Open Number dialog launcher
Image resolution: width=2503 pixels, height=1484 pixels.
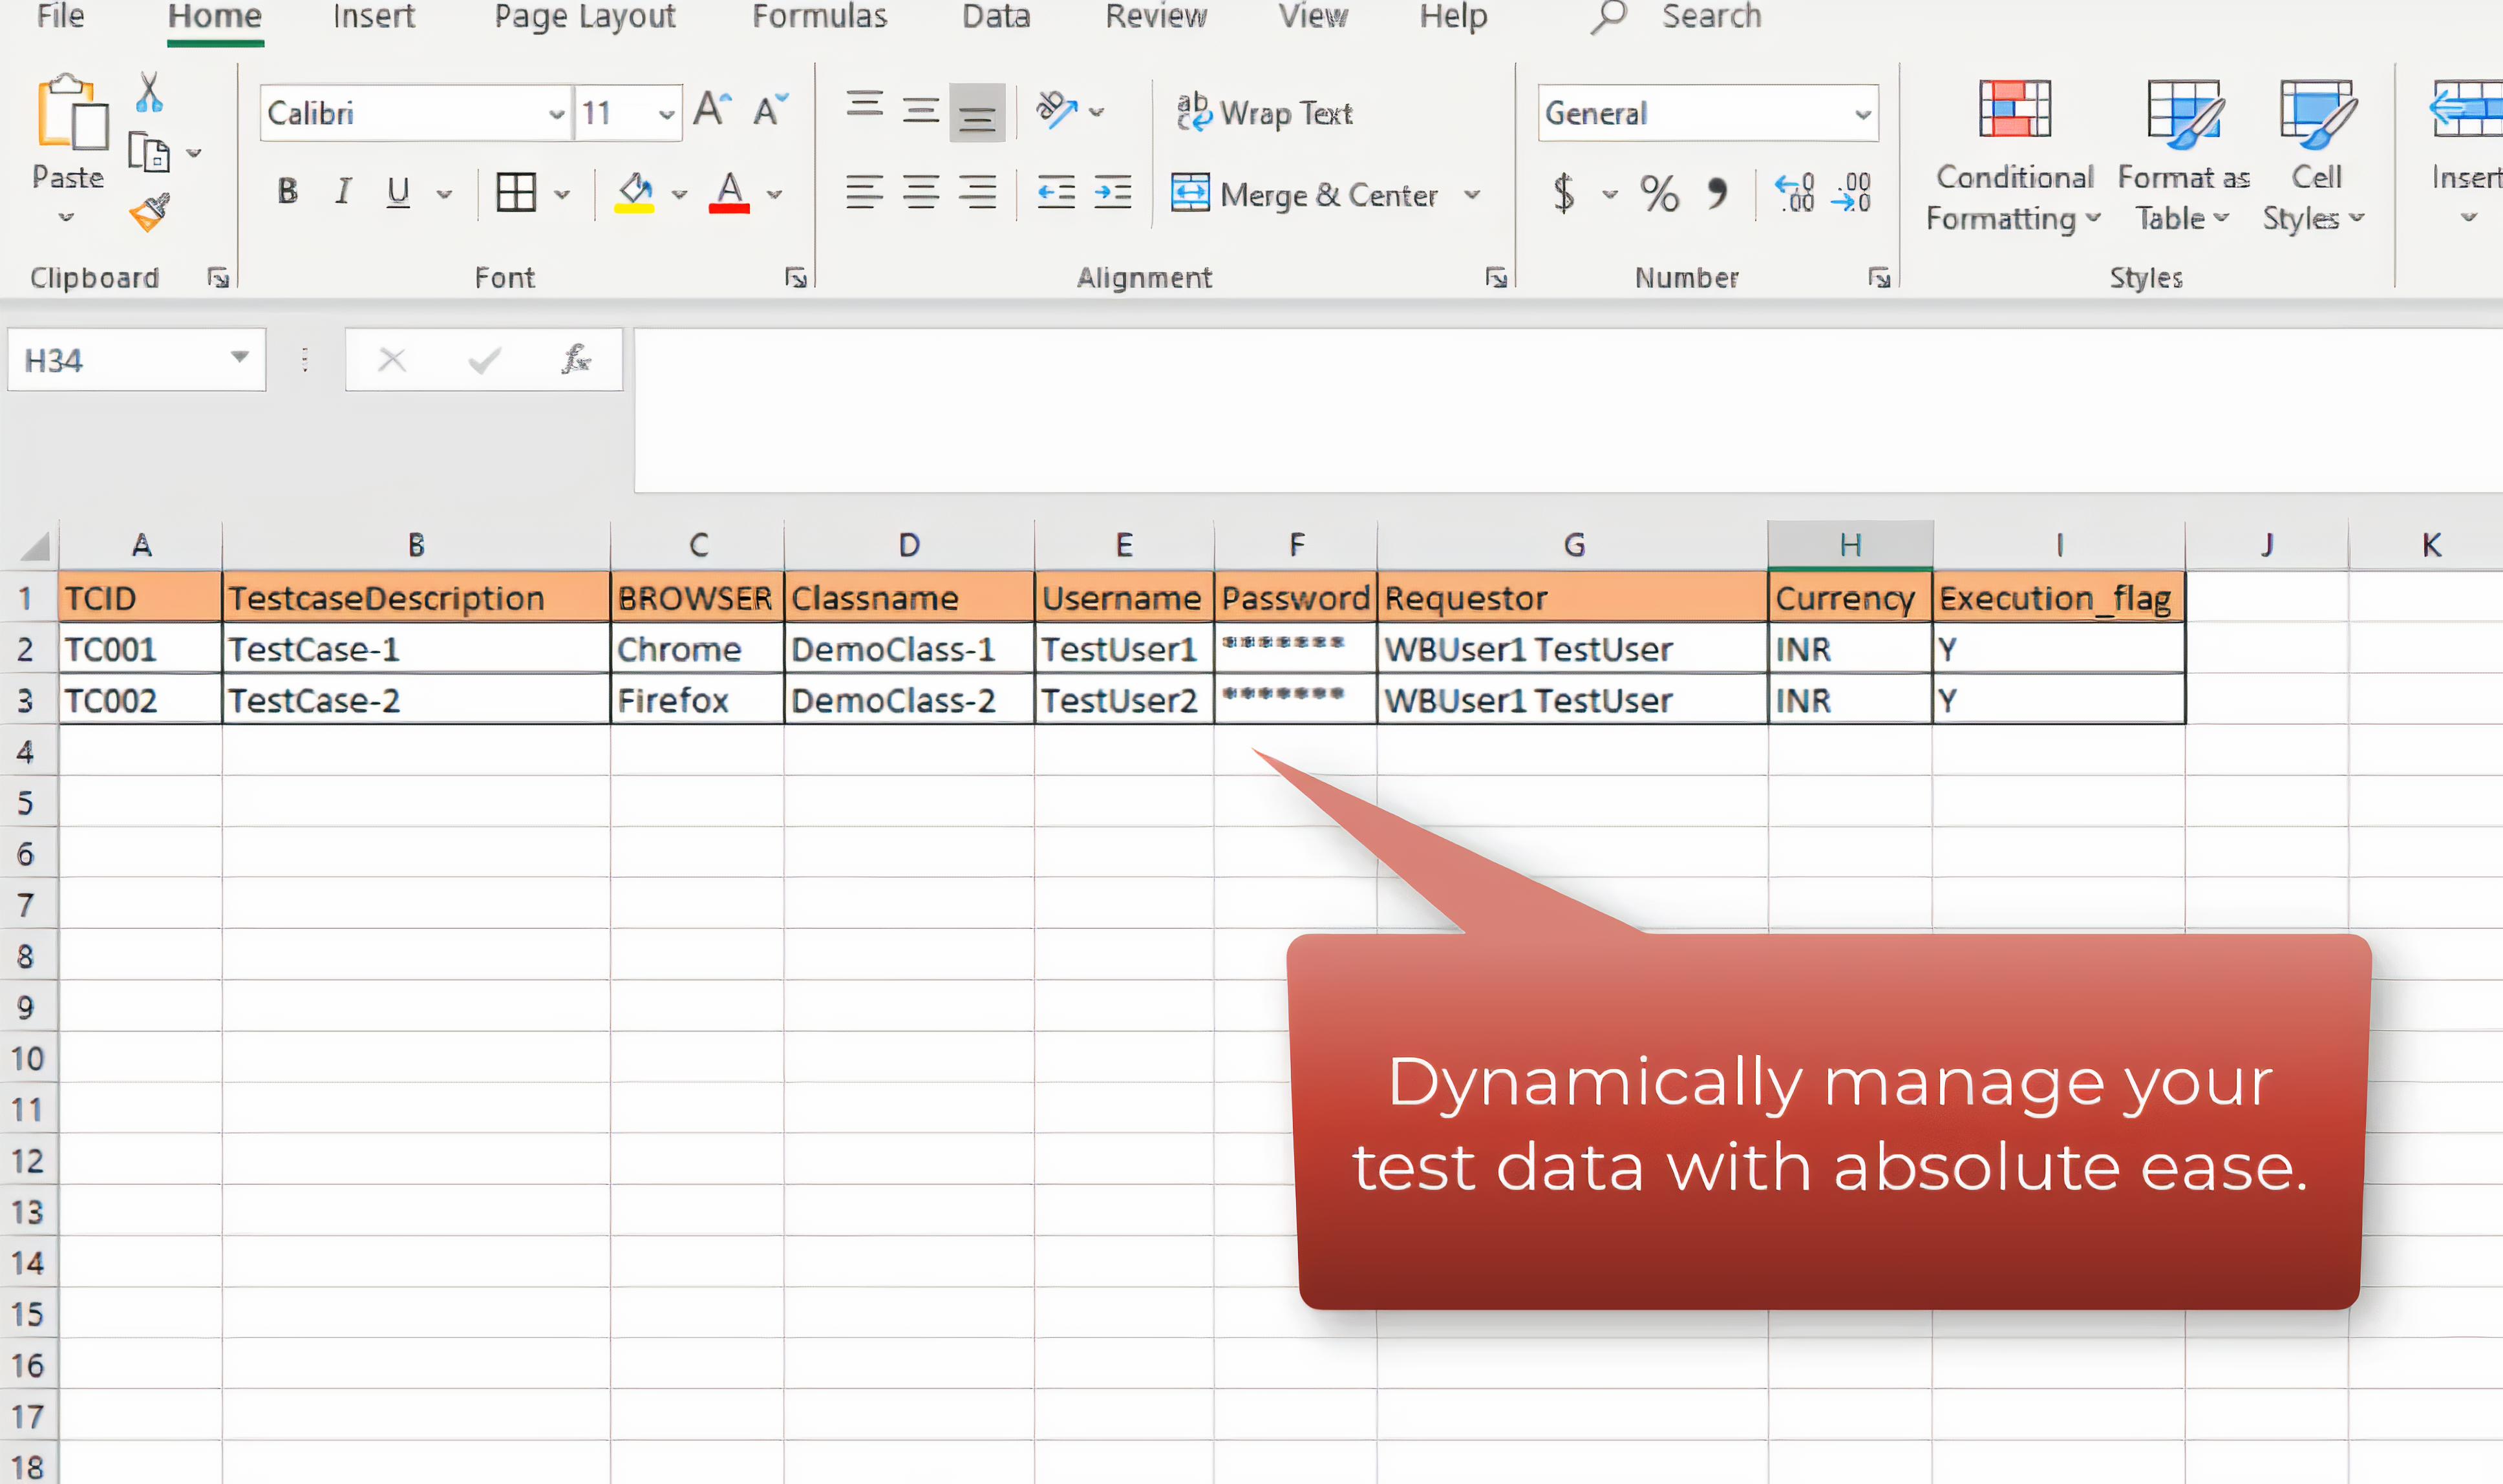tap(1878, 277)
